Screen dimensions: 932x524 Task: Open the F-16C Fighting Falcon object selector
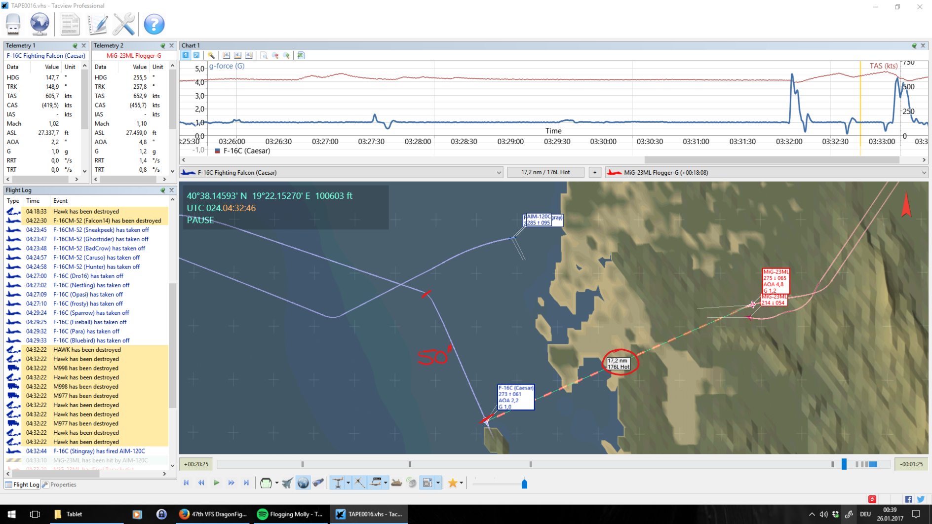342,172
